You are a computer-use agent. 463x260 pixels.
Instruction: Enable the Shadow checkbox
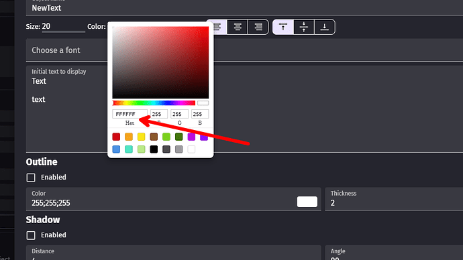(31, 235)
